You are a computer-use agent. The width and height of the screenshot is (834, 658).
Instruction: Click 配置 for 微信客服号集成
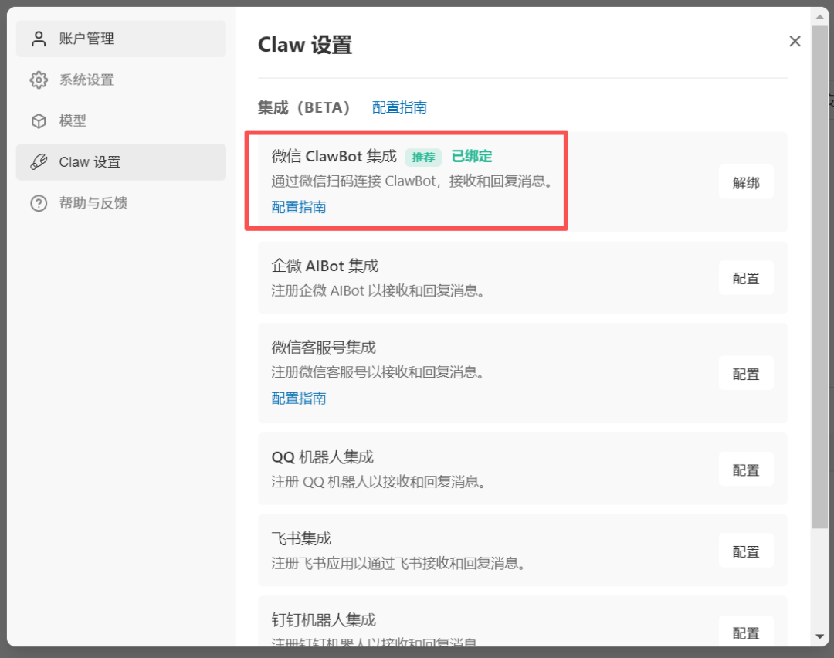click(746, 373)
